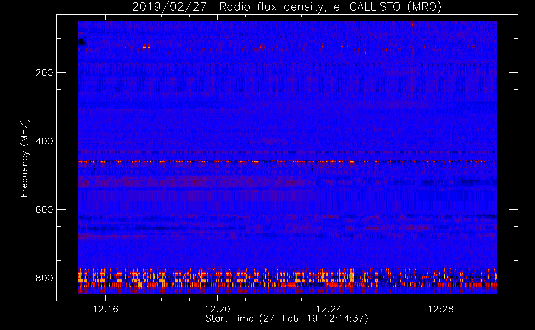Viewport: 535px width, 330px height.
Task: Click the bright red interference line near 460 MHz
Action: click(287, 162)
